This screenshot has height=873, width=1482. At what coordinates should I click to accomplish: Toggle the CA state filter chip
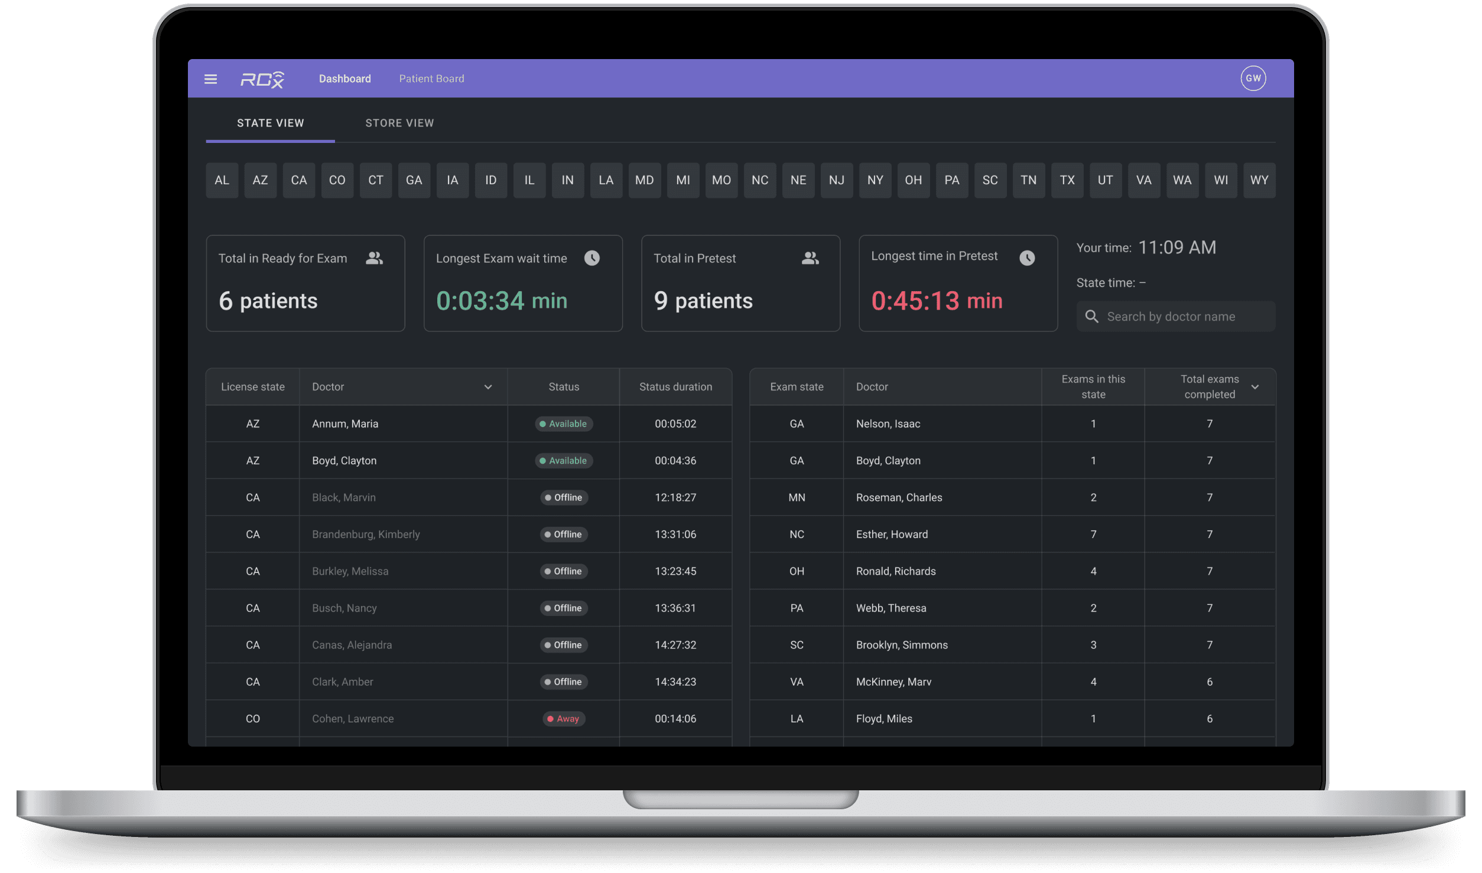point(298,180)
